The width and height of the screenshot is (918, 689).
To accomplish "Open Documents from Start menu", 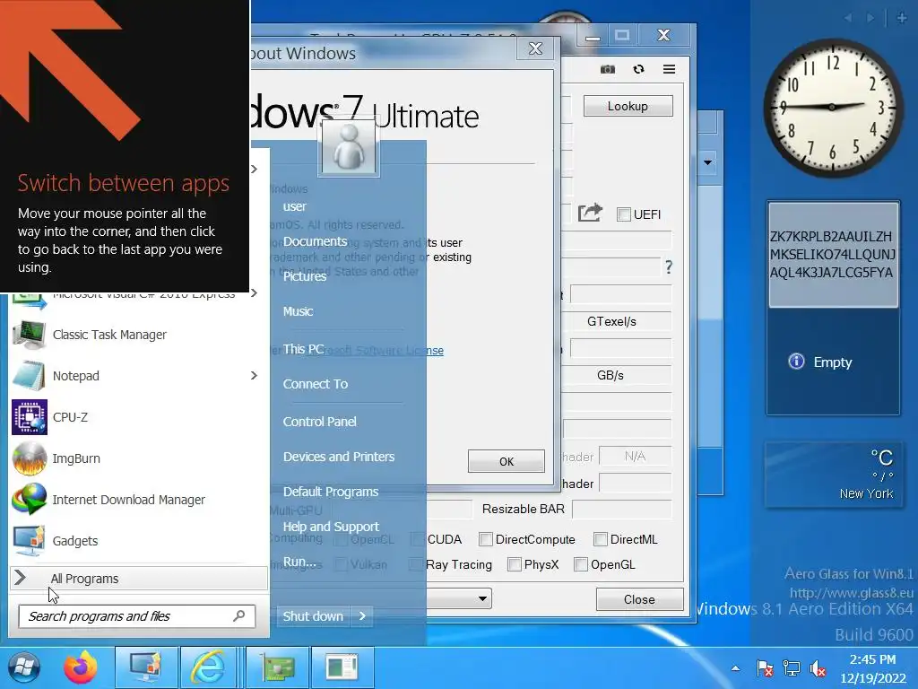I will pos(315,241).
